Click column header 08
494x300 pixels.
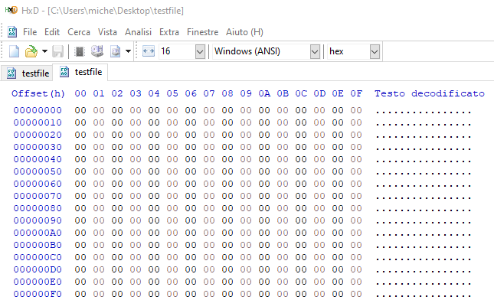227,93
